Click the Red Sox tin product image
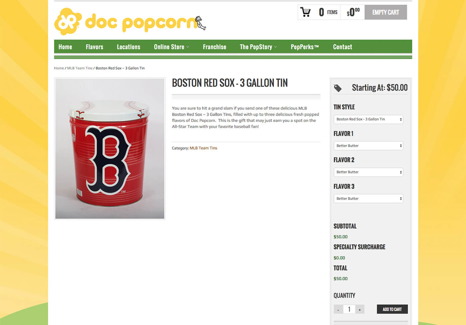 click(x=110, y=149)
